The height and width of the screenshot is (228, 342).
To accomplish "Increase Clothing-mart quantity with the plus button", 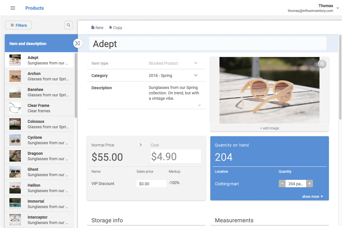I will tap(310, 184).
